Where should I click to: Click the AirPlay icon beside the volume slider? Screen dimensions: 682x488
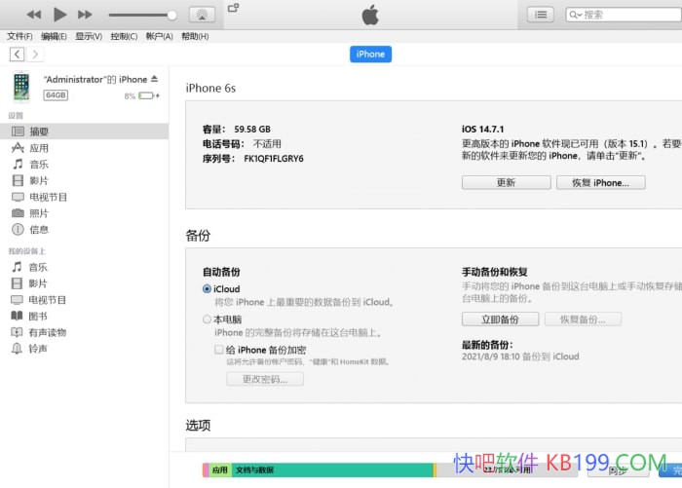tap(202, 15)
